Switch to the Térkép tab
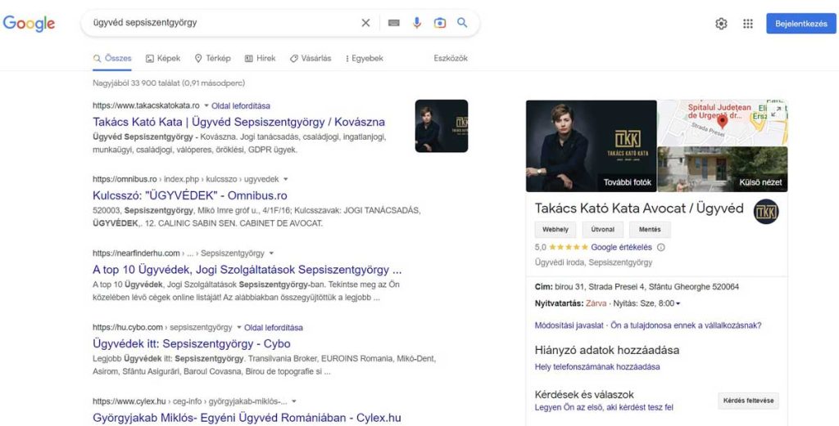Viewport: 839px width, 426px height. (x=212, y=58)
